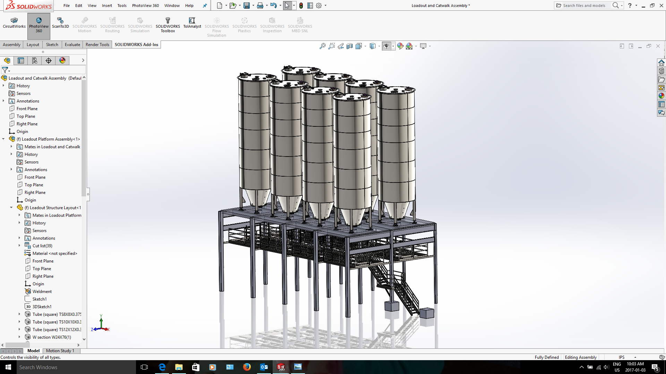Screen dimensions: 666x374
Task: Toggle the CircuitWorks add-in
Action: click(x=14, y=23)
